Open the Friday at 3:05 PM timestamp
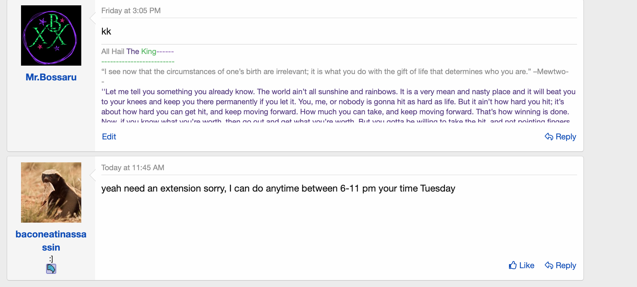The width and height of the screenshot is (637, 287). (131, 11)
